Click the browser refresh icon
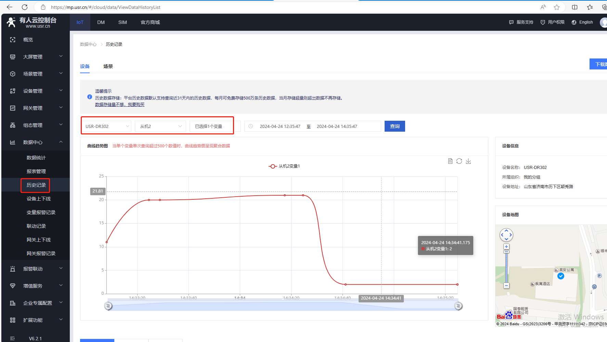Screen dimensions: 607x342 pyautogui.click(x=25, y=7)
